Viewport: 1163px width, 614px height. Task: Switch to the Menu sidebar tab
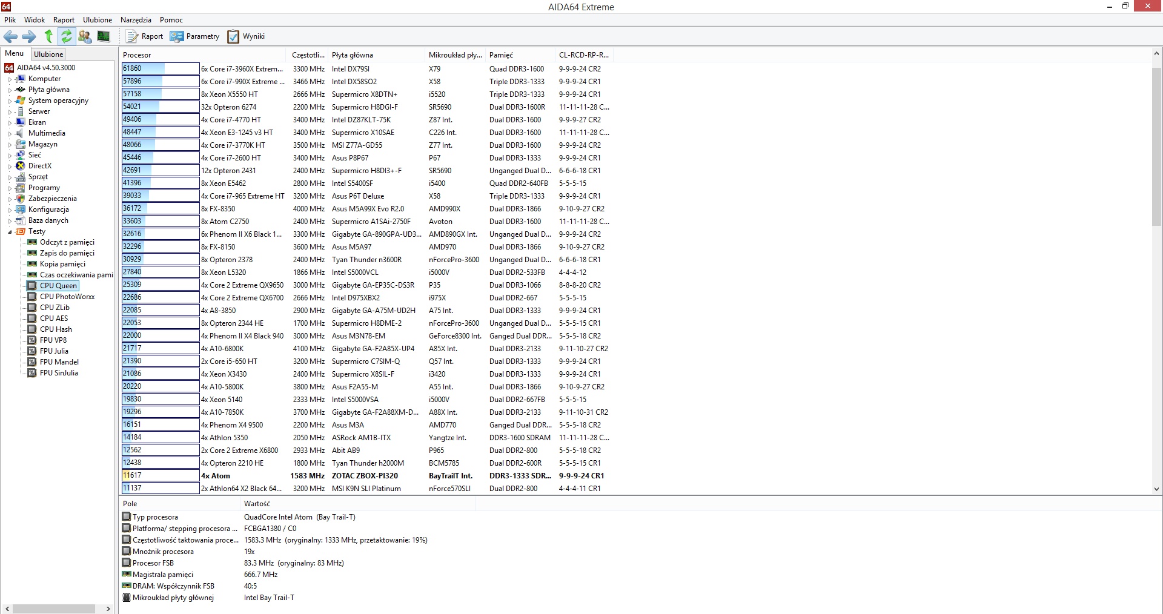coord(15,53)
